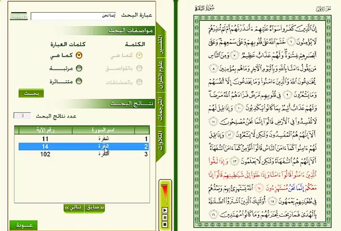341x231 pixels.
Task: Click the 'تالي' next button
Action: pos(74,208)
